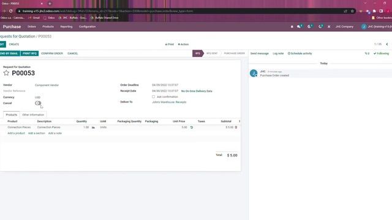Open Component Vendor link
The height and width of the screenshot is (220, 392).
tap(47, 85)
